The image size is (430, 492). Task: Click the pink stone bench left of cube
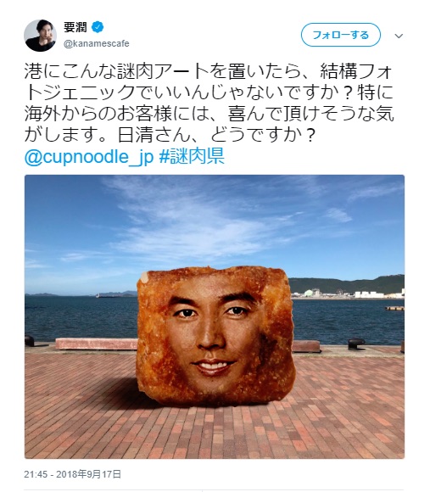pyautogui.click(x=97, y=344)
